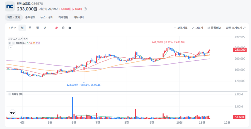Open chart settings gear icon
This screenshot has height=129, width=251.
70,28
